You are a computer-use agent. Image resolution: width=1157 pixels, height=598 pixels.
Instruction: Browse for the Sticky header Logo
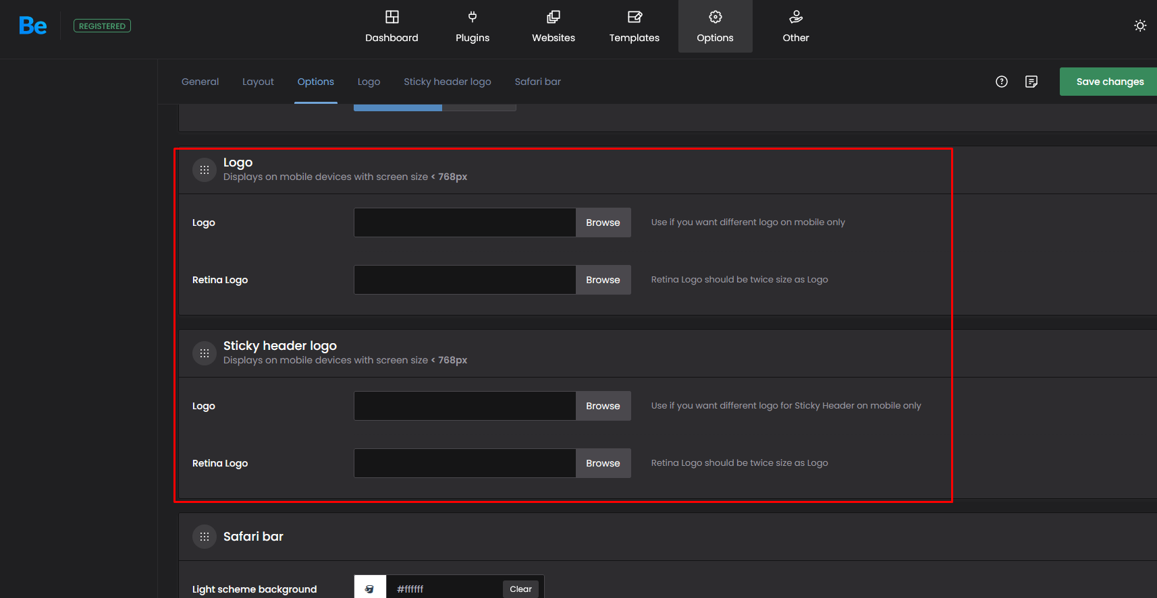point(603,406)
